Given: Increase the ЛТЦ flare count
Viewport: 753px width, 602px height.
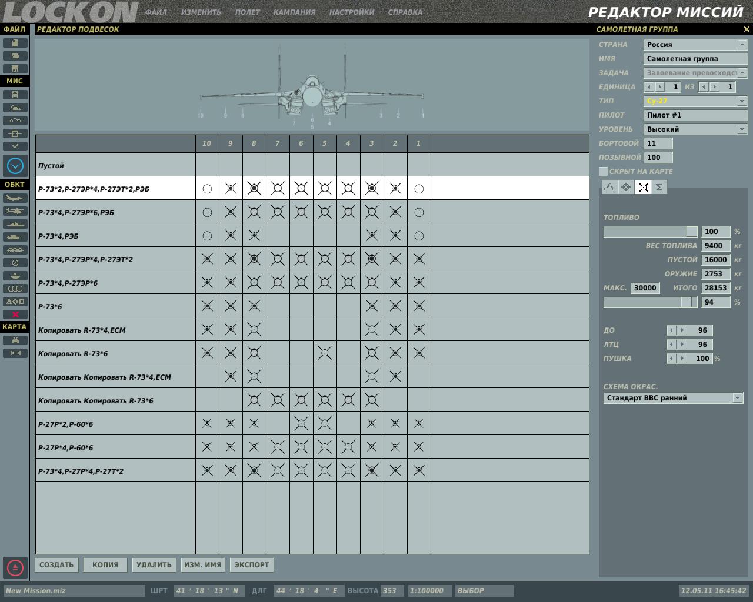Looking at the screenshot, I should 682,345.
